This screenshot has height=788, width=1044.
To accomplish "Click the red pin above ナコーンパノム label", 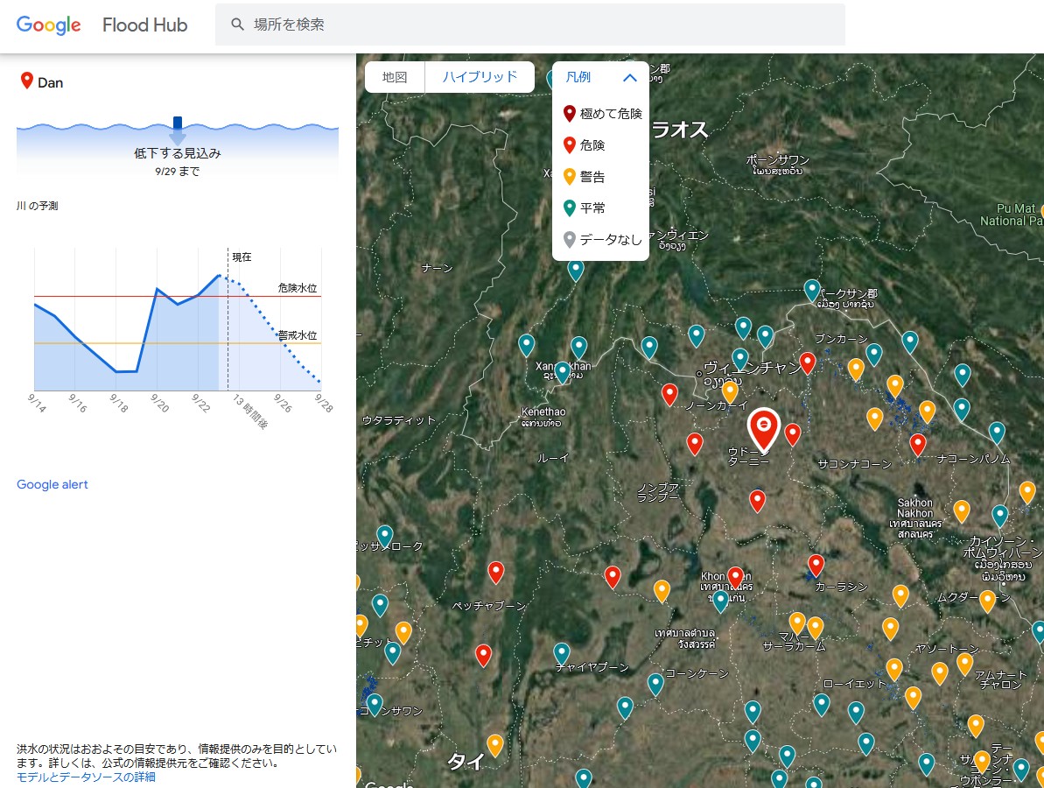I will pyautogui.click(x=918, y=444).
